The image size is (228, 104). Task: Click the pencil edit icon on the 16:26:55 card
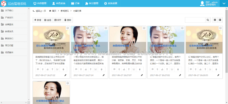point(218,75)
